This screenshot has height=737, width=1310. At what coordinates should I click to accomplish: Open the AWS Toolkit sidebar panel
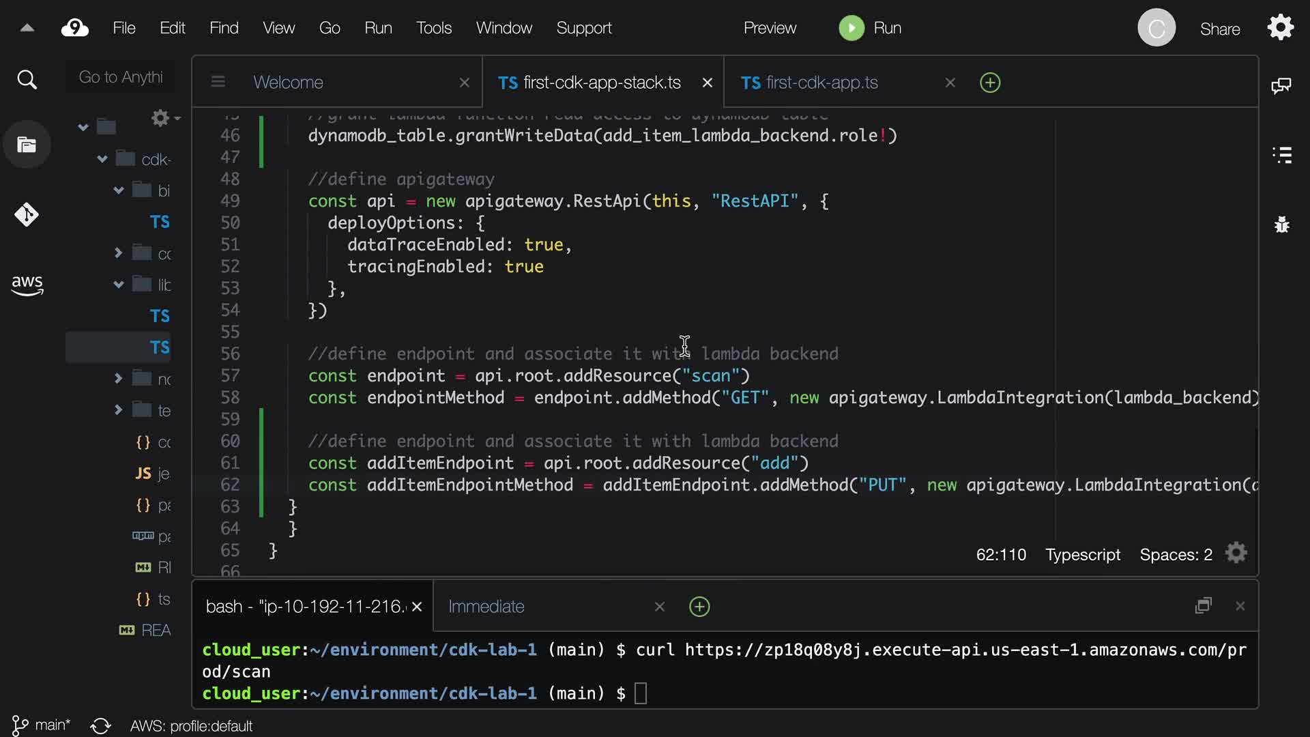coord(27,284)
